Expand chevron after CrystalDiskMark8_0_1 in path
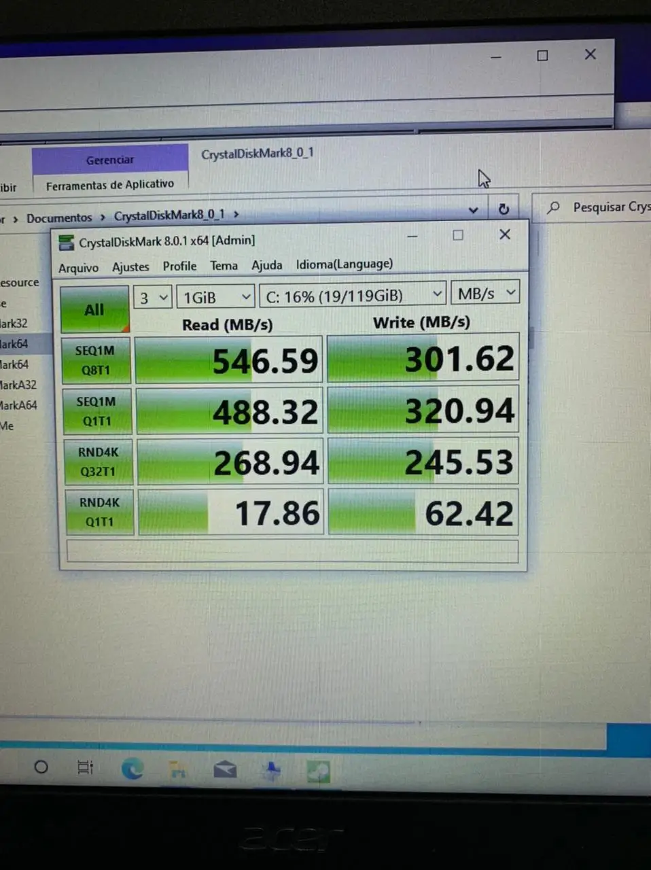The image size is (651, 870). (236, 214)
